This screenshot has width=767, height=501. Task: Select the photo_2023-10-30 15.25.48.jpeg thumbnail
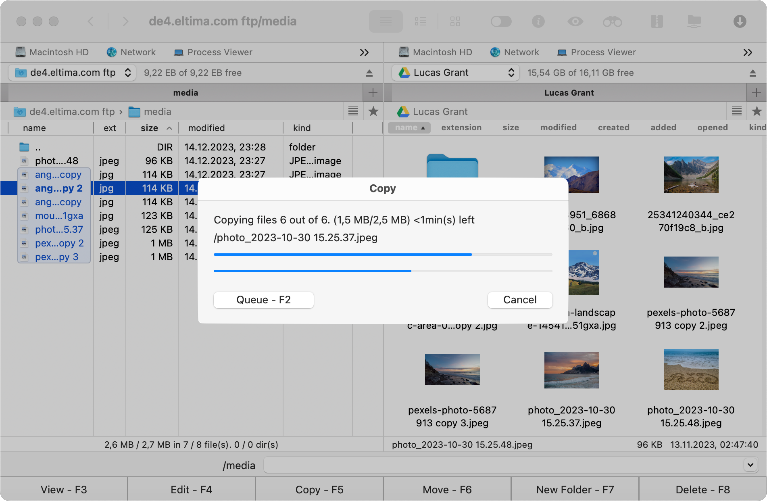pos(690,370)
